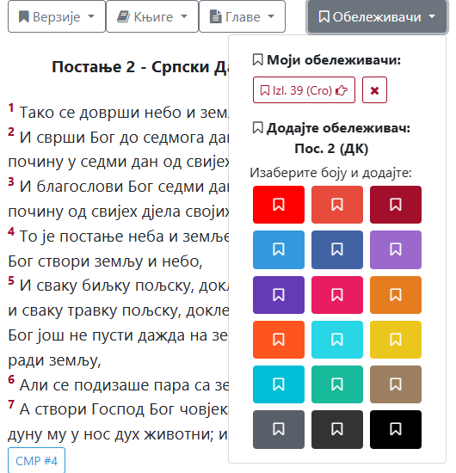
Task: Add bookmark in yellow
Action: coord(396,340)
